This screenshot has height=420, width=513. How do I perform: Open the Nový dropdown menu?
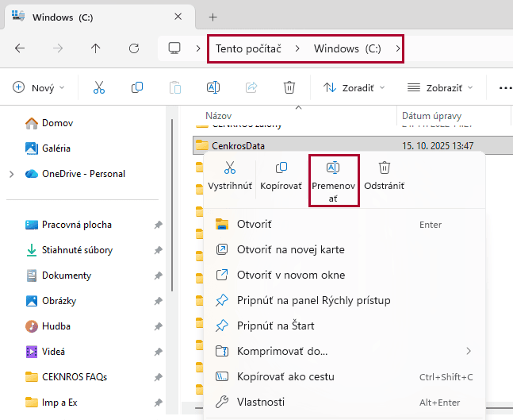39,88
